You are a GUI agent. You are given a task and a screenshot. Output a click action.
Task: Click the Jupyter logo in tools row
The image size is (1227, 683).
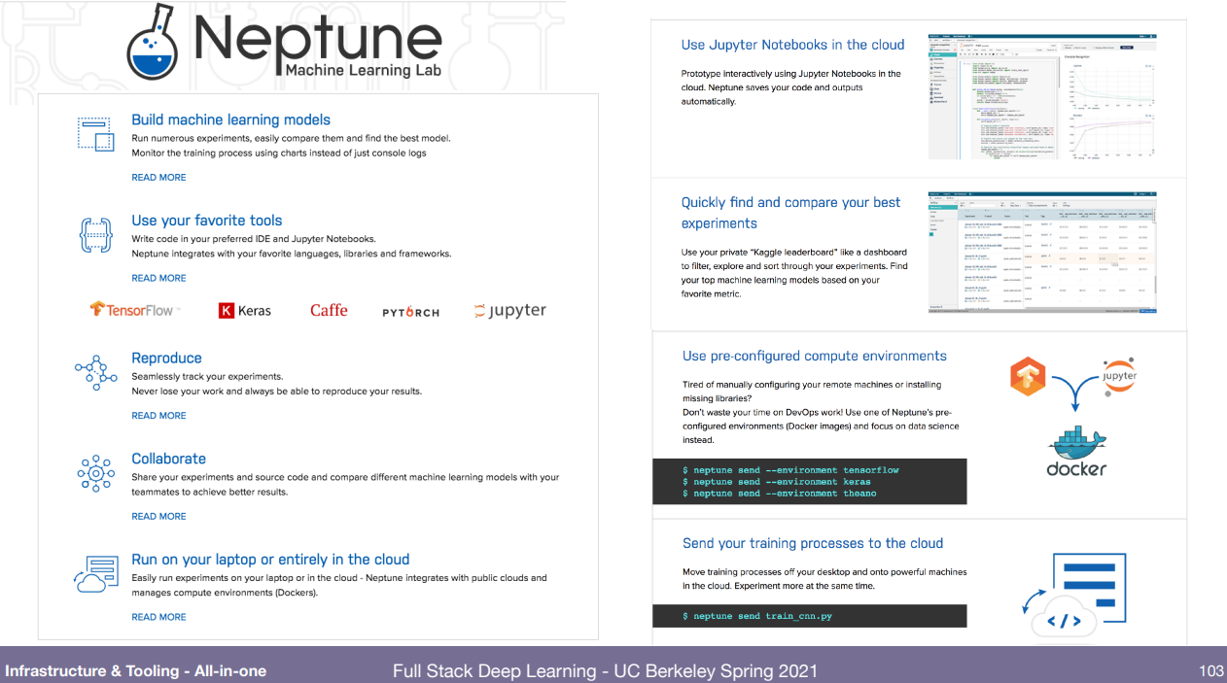pos(509,311)
